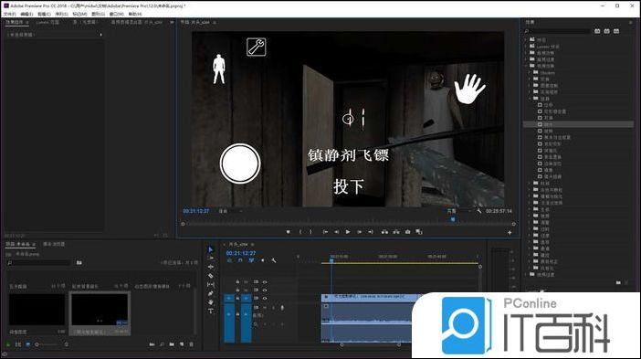
Task: Click Go to In point button
Action: (325, 232)
